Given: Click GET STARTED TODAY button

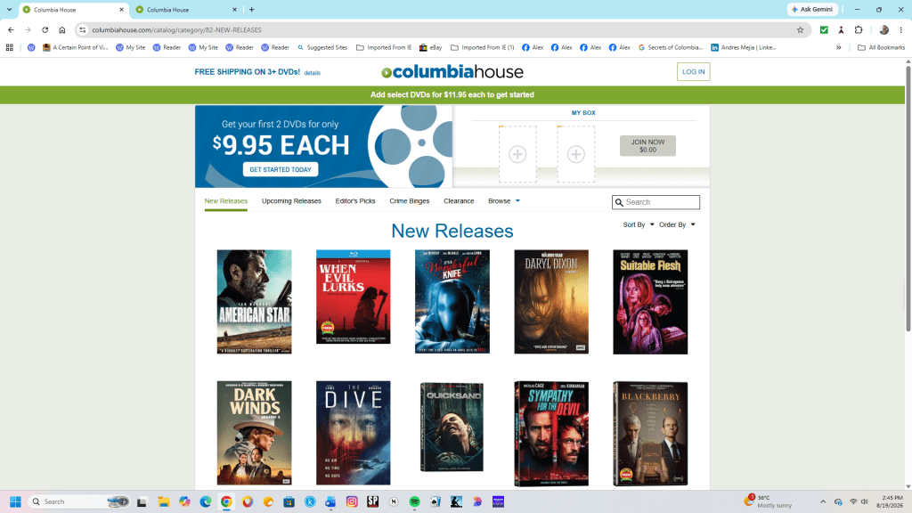Looking at the screenshot, I should click(x=281, y=169).
